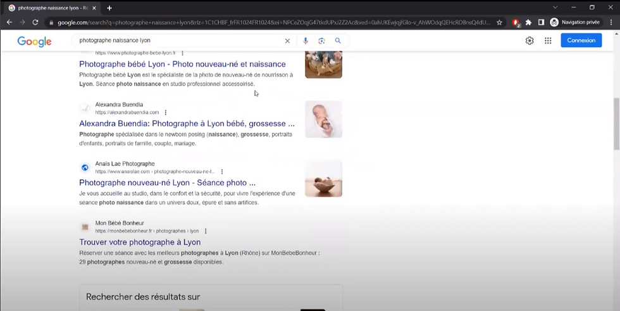The image size is (620, 311).
Task: Open the baby basket thumbnail image
Action: pyautogui.click(x=323, y=65)
